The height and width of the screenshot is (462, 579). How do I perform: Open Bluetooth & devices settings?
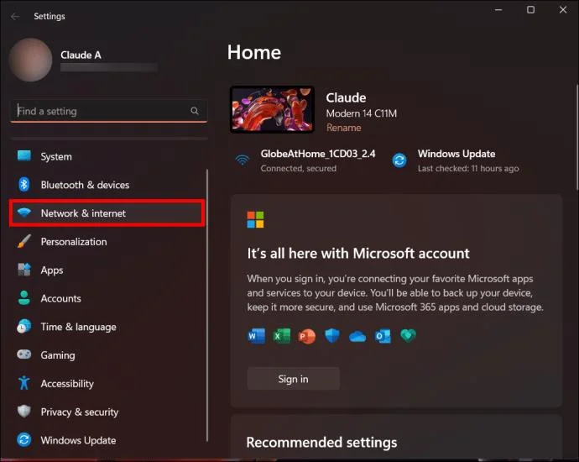click(x=107, y=185)
